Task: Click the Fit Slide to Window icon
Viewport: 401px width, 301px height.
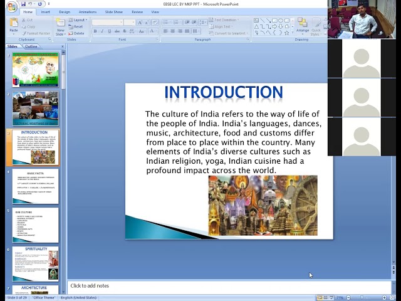Action: tap(392, 298)
